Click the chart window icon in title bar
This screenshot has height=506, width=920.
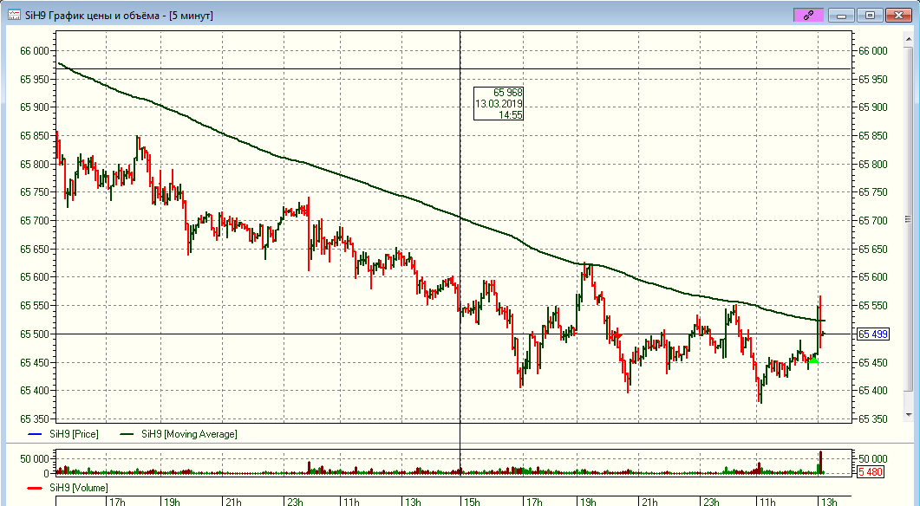(15, 15)
